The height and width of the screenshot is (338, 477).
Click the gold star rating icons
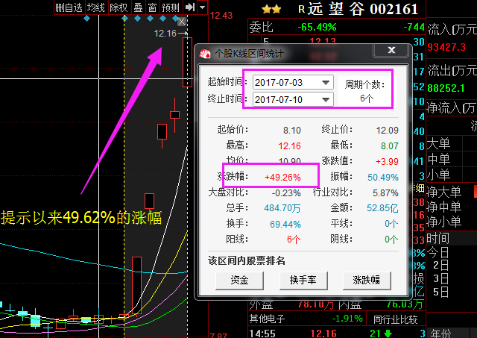271,10
